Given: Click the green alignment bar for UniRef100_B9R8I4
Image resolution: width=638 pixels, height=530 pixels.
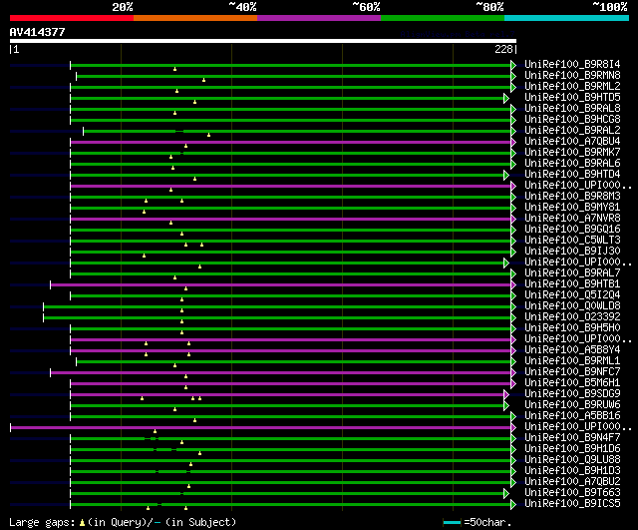Looking at the screenshot, I should tap(290, 65).
